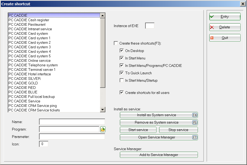Select PC CADDIE Online service entry
The height and width of the screenshot is (165, 247).
[54, 61]
